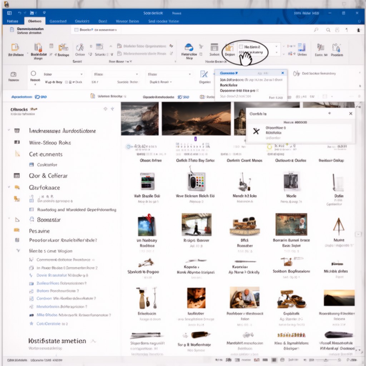Screen dimensions: 366x366
Task: Click the Rt Reiase icon in ribbon
Action: click(15, 48)
